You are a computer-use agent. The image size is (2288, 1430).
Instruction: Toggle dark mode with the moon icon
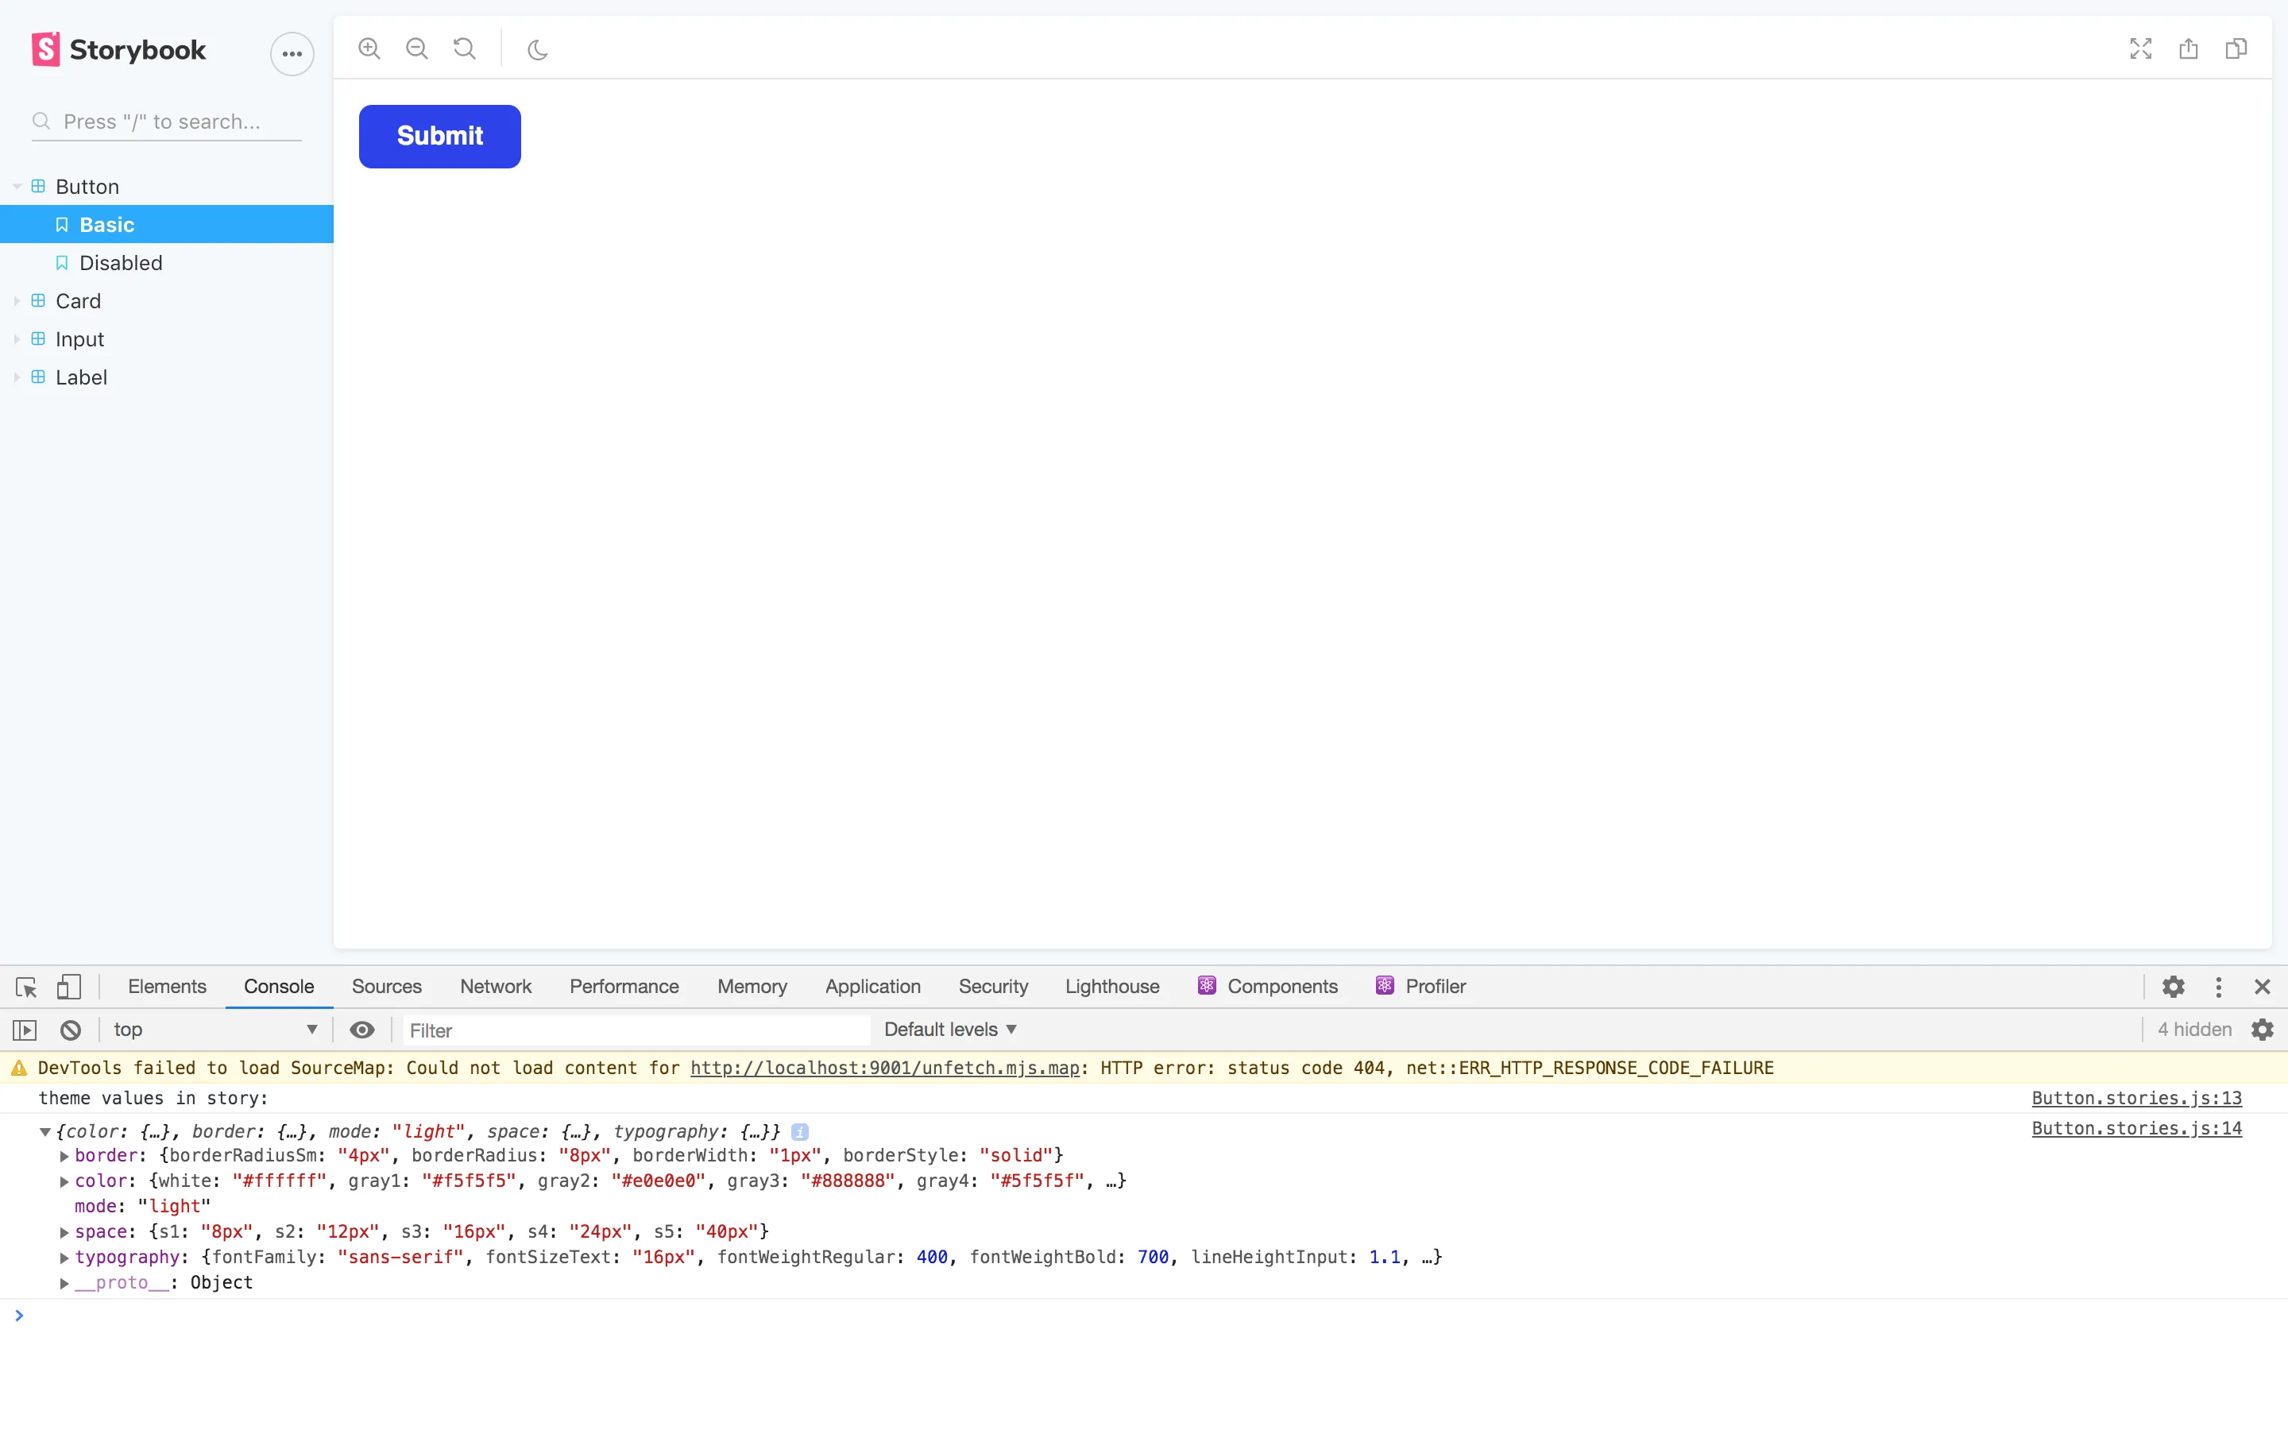click(538, 48)
